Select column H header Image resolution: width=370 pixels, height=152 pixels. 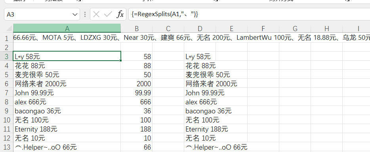326,28
